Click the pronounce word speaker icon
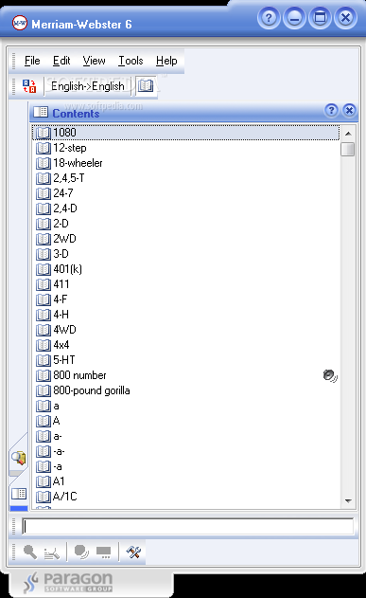366x598 pixels. [81, 552]
